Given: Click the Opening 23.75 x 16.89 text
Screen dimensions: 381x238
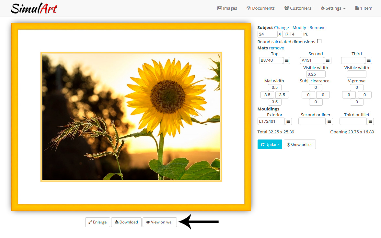Looking at the screenshot, I should tap(352, 132).
